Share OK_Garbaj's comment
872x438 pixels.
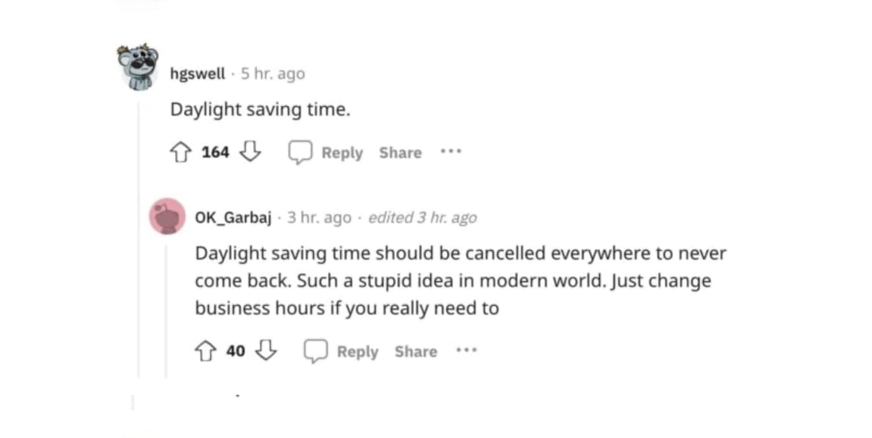coord(415,351)
